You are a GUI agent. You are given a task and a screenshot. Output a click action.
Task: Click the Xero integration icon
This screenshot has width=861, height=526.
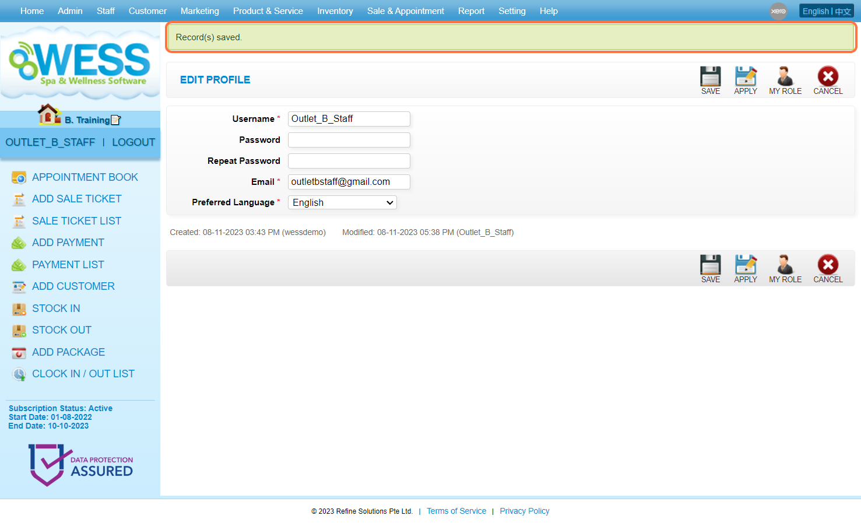click(778, 11)
